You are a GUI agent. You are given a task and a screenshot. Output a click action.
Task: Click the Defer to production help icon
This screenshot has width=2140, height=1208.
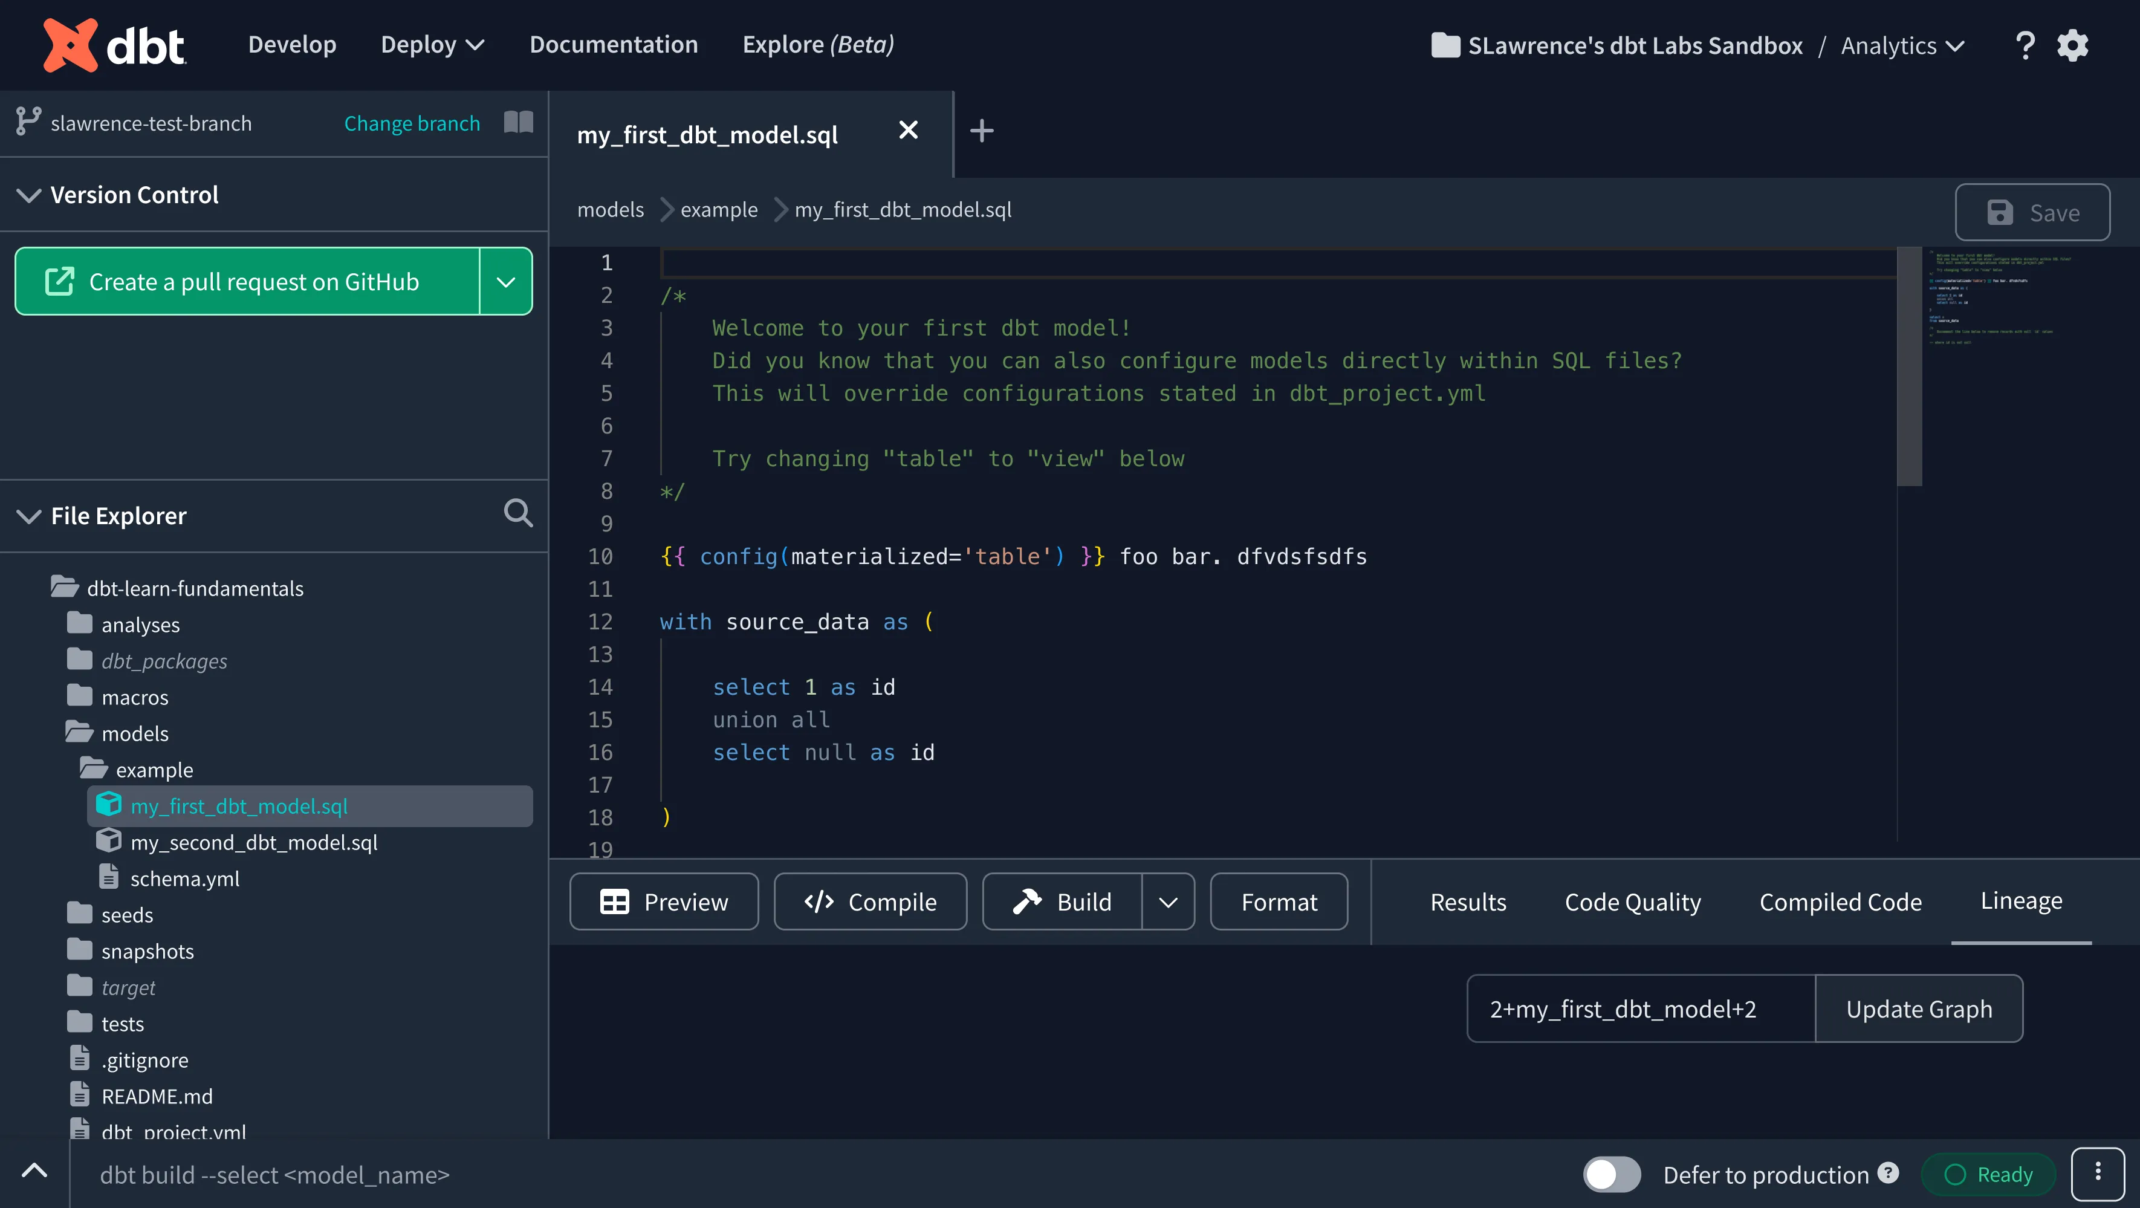coord(1887,1172)
